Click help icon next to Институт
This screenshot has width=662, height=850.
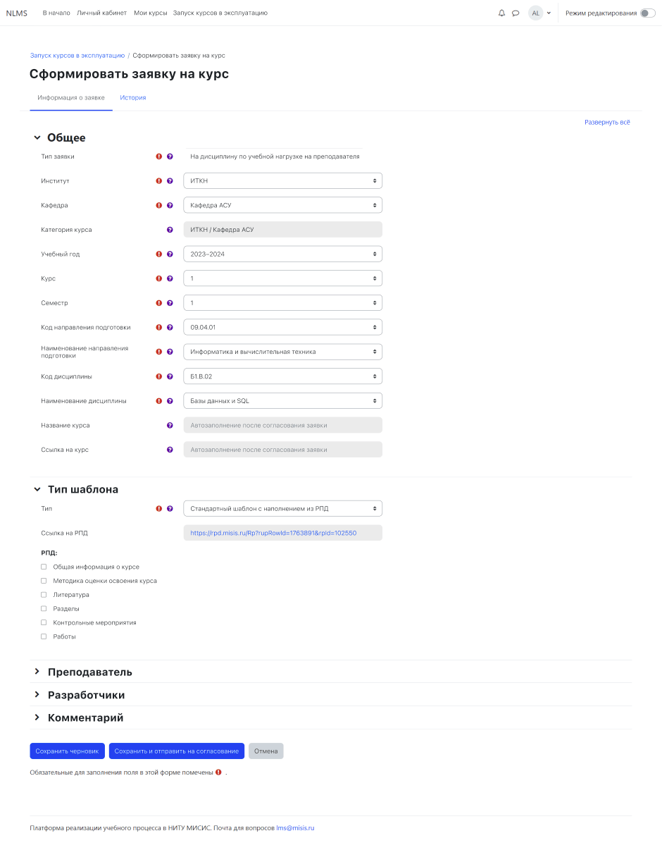(170, 181)
